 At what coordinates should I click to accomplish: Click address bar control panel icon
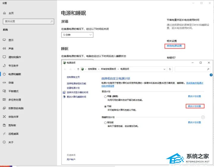pos(82,69)
